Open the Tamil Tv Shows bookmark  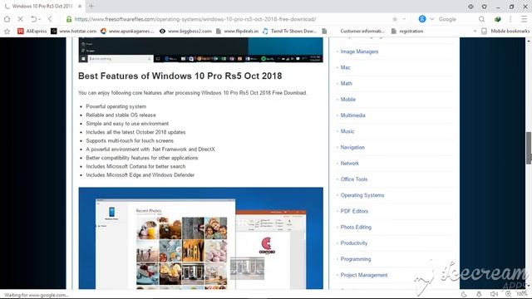coord(289,32)
